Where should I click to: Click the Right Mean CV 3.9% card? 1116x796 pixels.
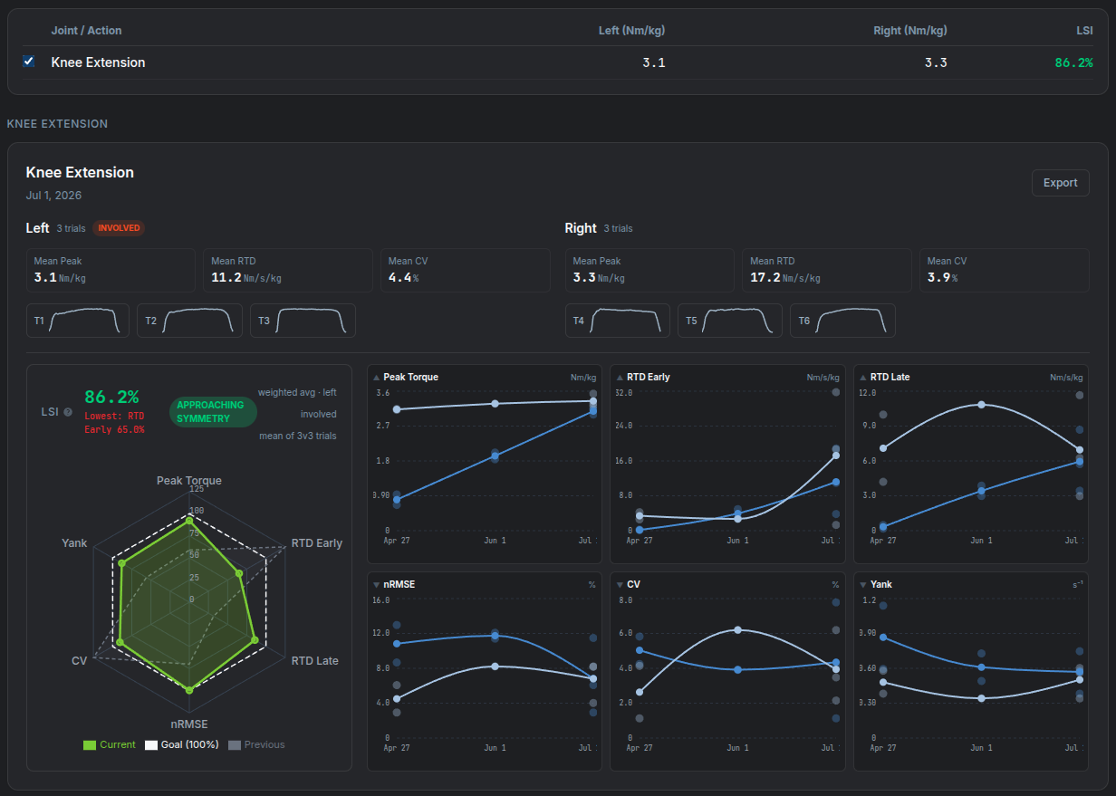tap(1005, 271)
